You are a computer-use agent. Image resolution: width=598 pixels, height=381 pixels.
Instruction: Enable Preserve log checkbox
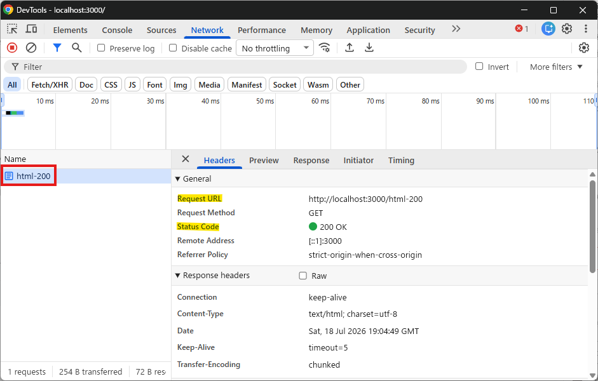pyautogui.click(x=101, y=48)
